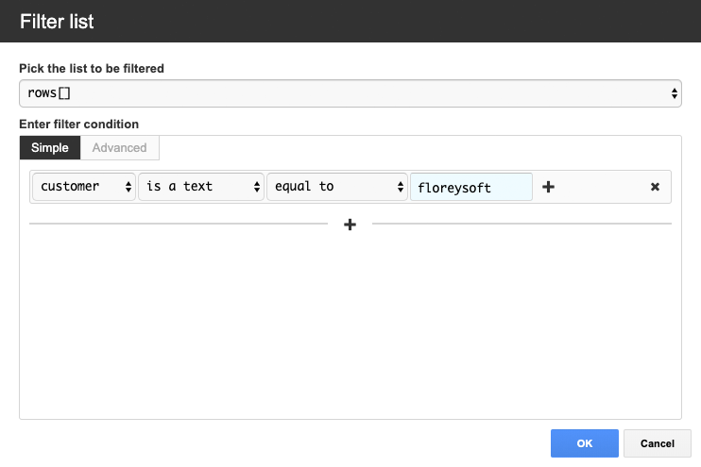Click the 'Pick the list to be filtered' label

pos(92,68)
